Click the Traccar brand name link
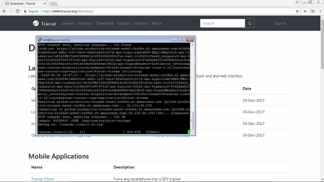Viewport: 324px width, 182px height. click(x=49, y=24)
